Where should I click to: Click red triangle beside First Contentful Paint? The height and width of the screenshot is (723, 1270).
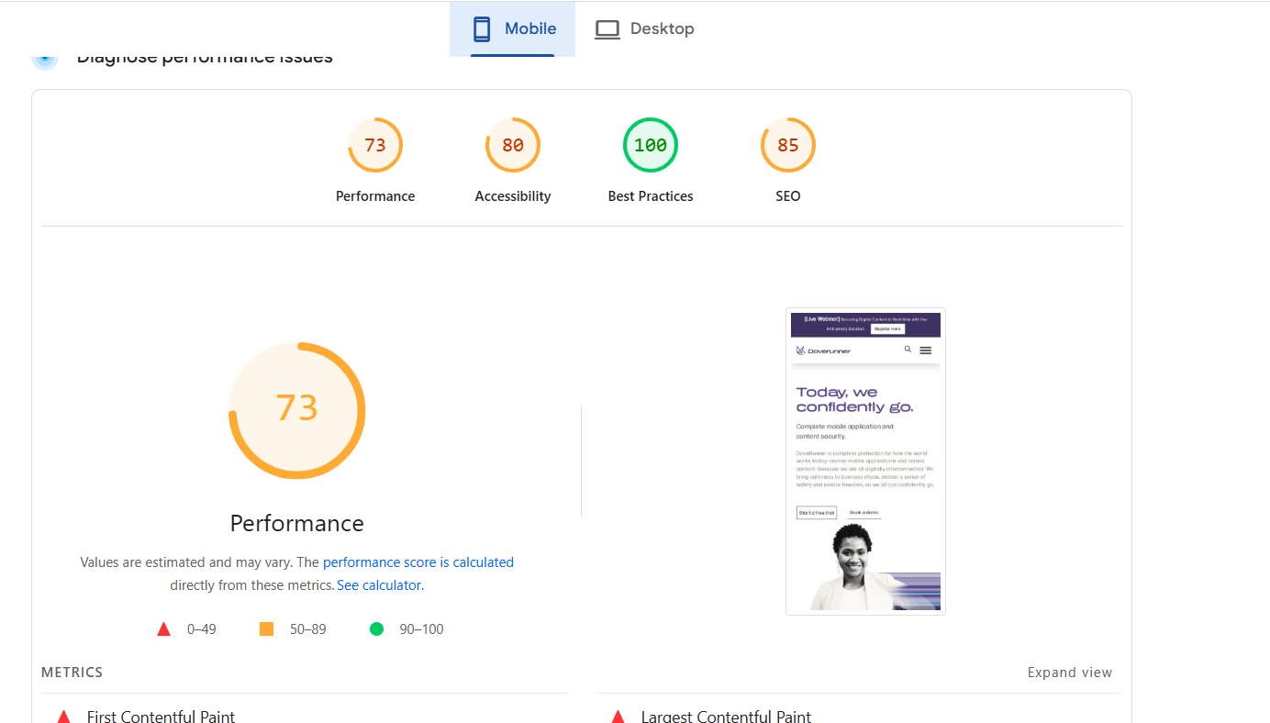pyautogui.click(x=63, y=717)
